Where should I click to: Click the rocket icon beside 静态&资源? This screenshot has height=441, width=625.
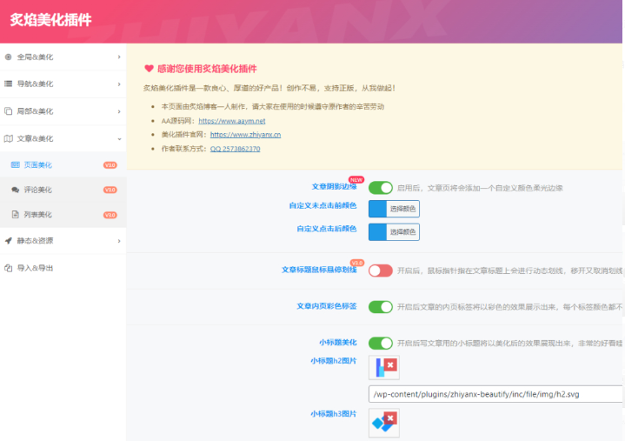click(x=9, y=241)
